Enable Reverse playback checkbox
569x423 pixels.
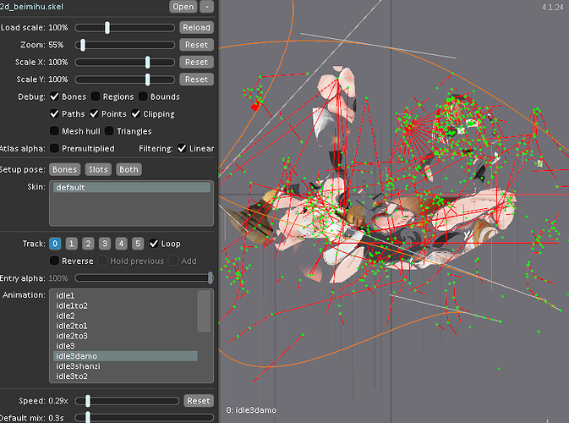pos(54,261)
